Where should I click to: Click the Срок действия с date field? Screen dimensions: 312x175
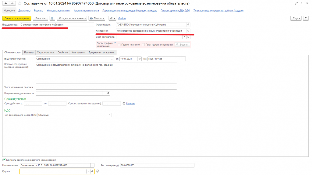(33, 104)
